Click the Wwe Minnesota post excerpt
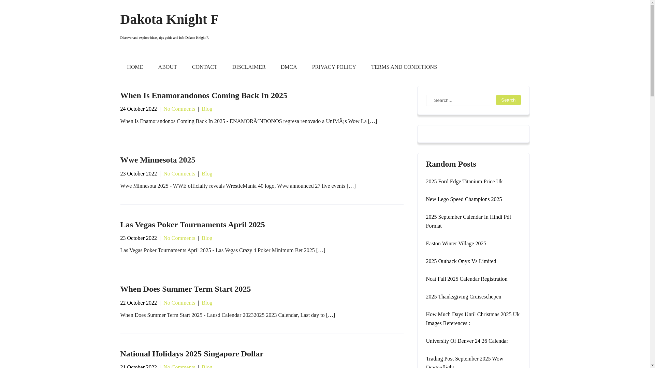Image resolution: width=655 pixels, height=368 pixels. pos(238,186)
